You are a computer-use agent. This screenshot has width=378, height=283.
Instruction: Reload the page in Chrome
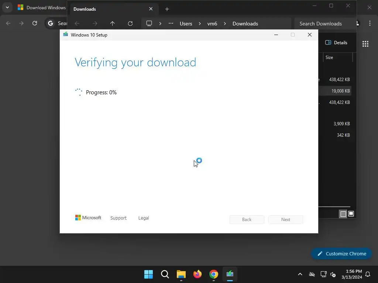tap(35, 23)
